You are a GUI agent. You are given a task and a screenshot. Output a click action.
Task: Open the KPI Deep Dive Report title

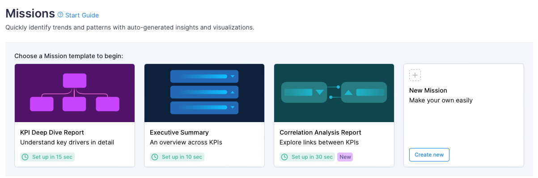[x=52, y=132]
